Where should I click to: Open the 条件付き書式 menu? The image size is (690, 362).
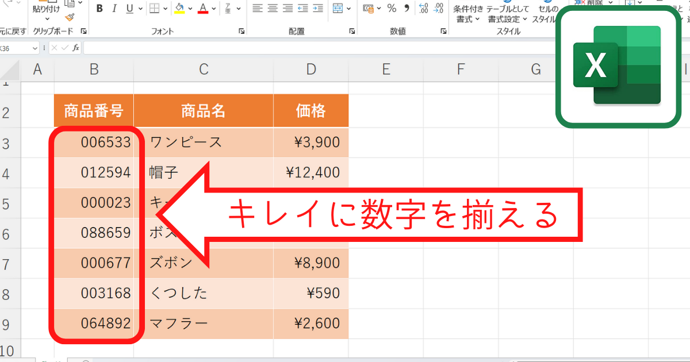[x=467, y=12]
